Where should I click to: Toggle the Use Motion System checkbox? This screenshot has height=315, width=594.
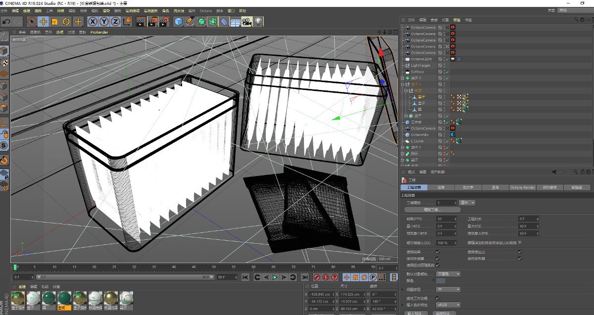tap(438, 265)
